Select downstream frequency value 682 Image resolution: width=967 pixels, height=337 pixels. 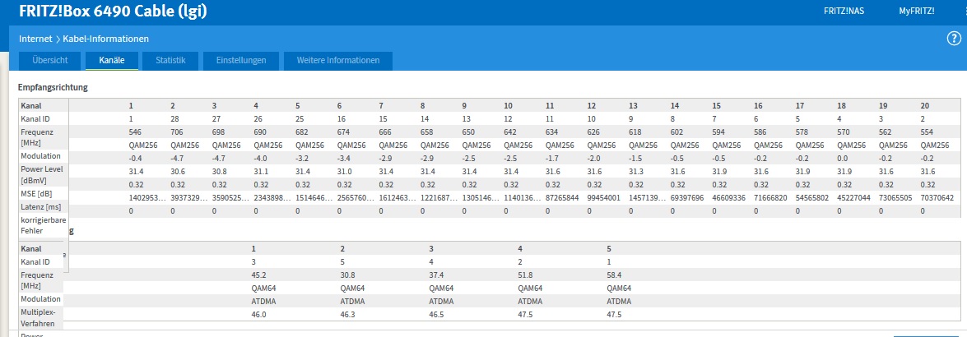302,132
